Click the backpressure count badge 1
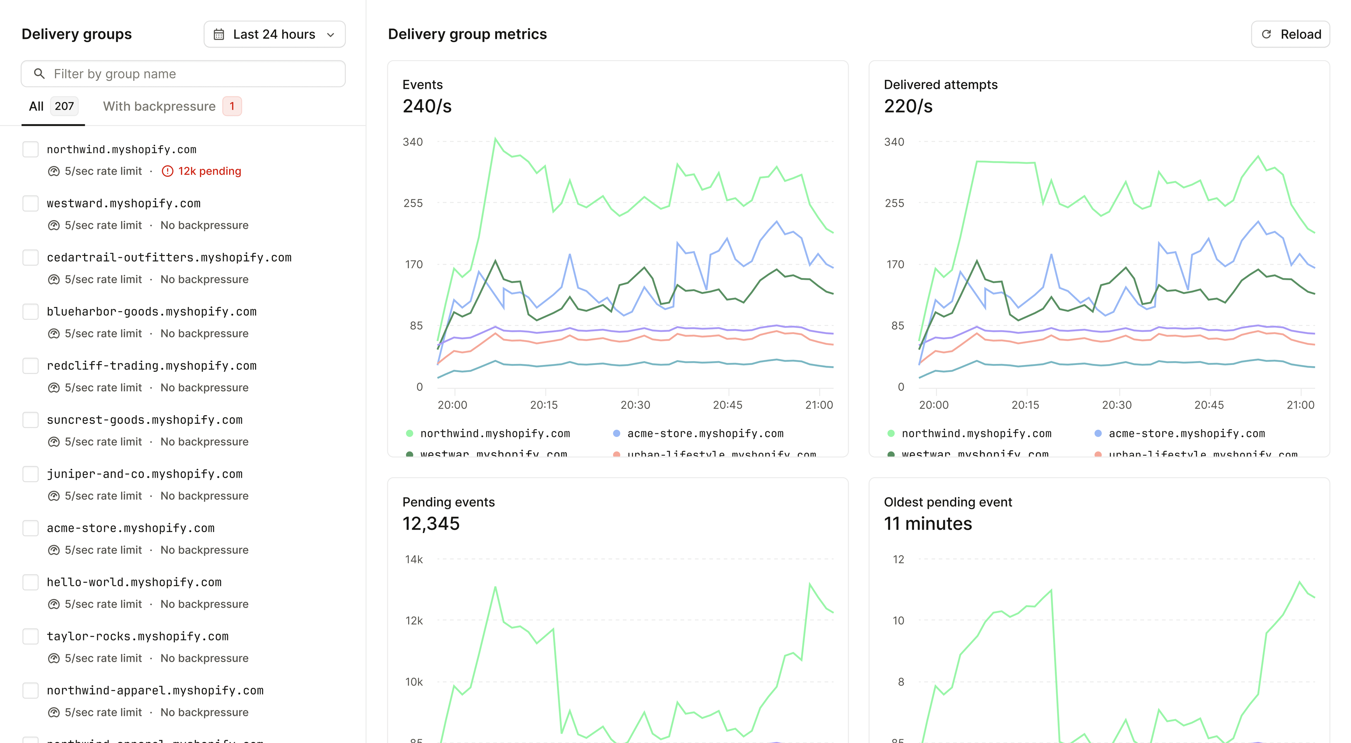This screenshot has height=743, width=1351. tap(232, 107)
